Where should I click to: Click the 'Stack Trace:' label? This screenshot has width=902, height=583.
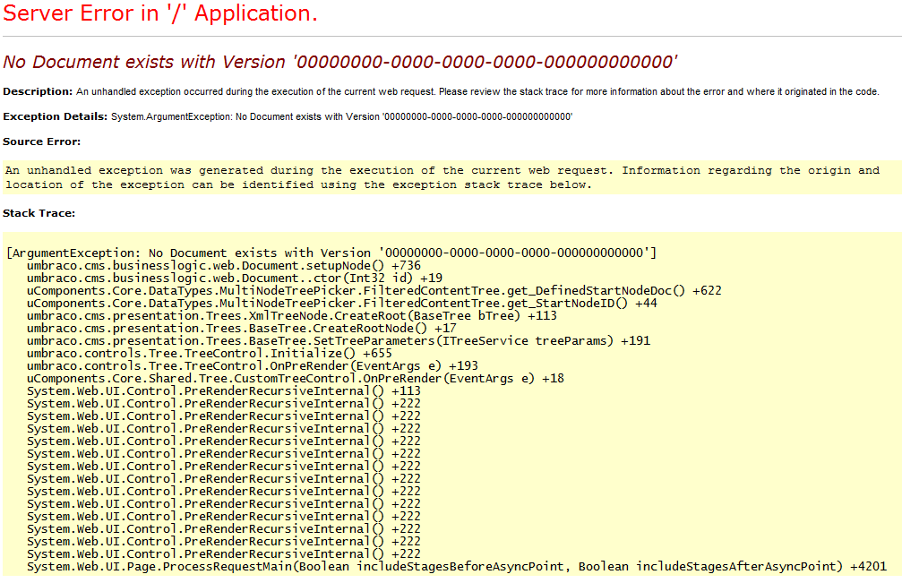(39, 213)
